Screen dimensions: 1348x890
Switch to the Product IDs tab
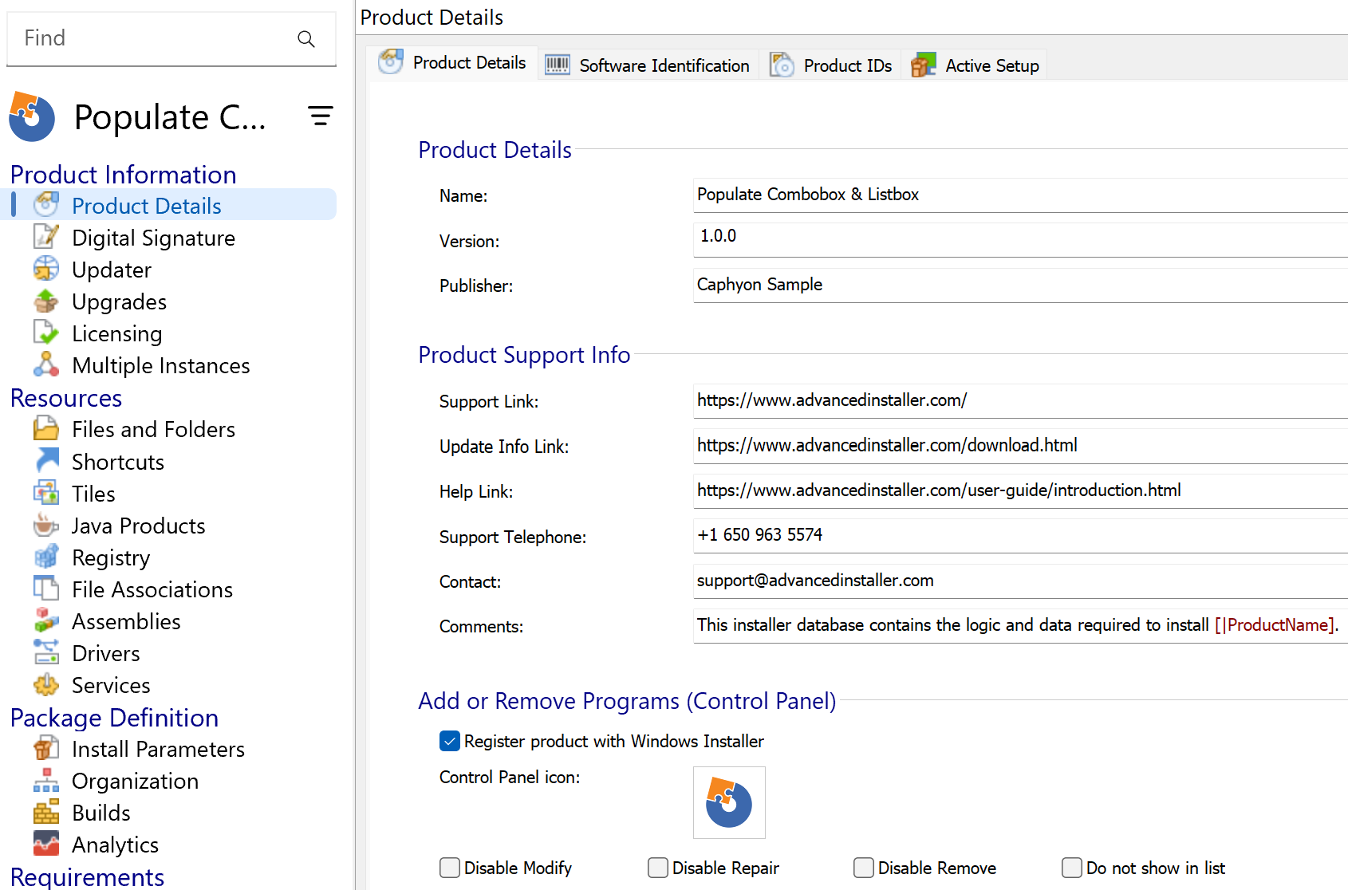click(831, 65)
